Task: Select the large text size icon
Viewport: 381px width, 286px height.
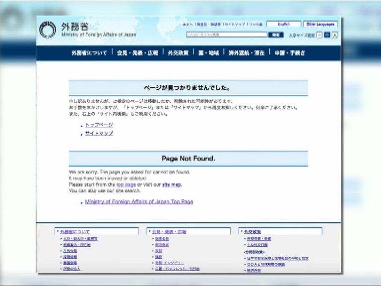Action: click(x=335, y=35)
